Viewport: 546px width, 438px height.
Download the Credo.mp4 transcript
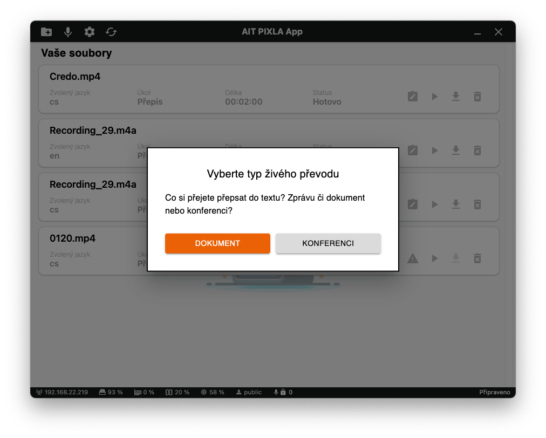click(x=456, y=97)
